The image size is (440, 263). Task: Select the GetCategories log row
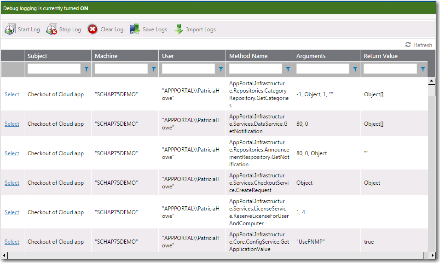pos(12,94)
